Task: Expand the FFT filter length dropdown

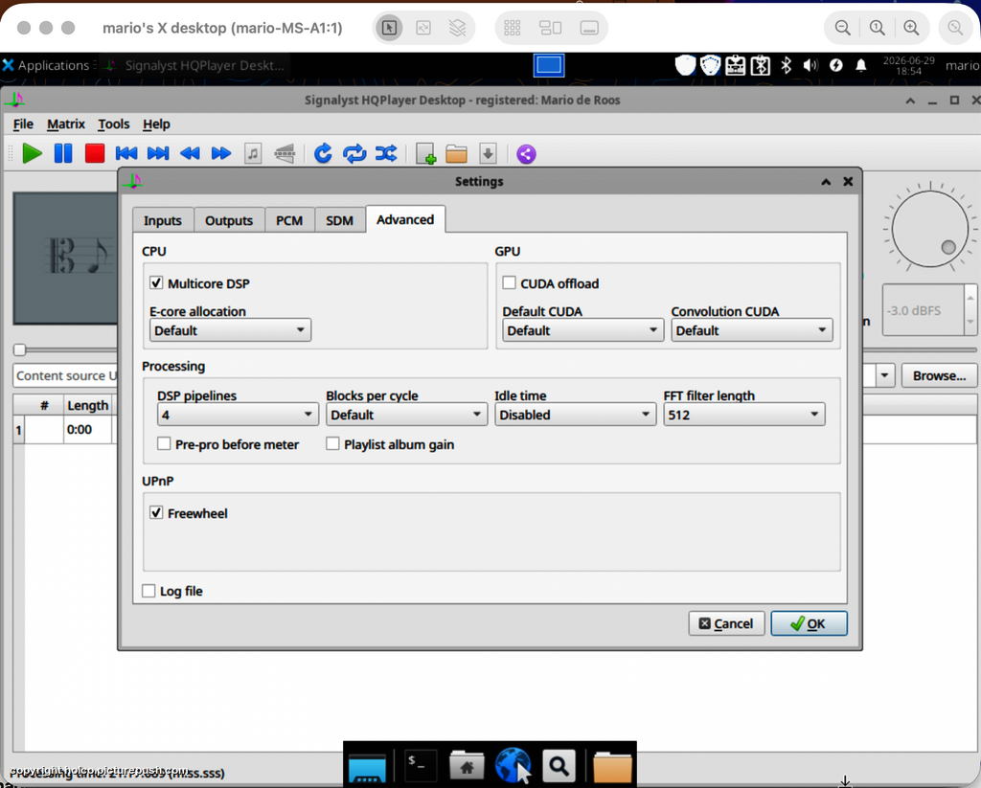Action: point(743,414)
